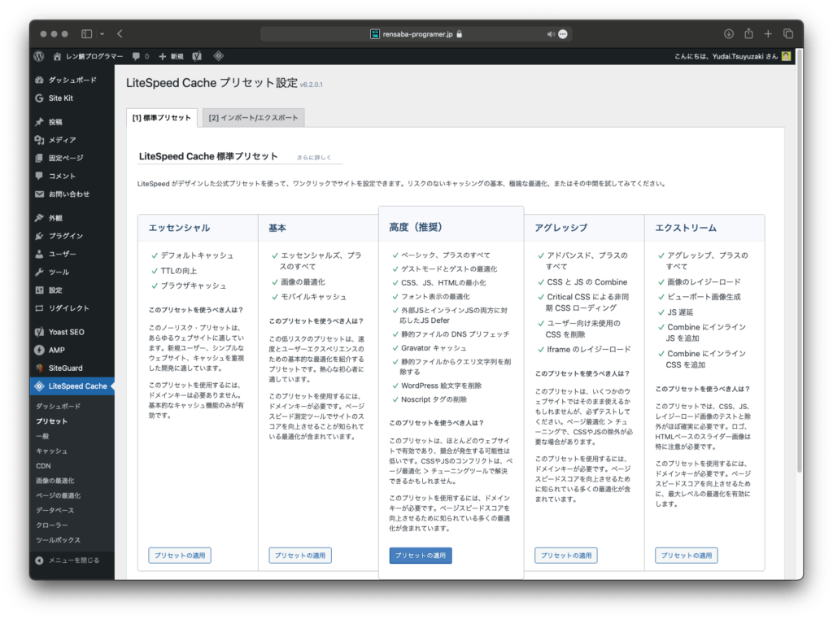This screenshot has height=619, width=833.
Task: Open the SiteGuard sidebar menu item
Action: click(65, 368)
